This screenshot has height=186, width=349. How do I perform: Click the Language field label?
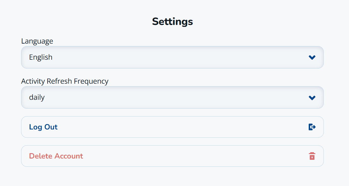point(37,41)
